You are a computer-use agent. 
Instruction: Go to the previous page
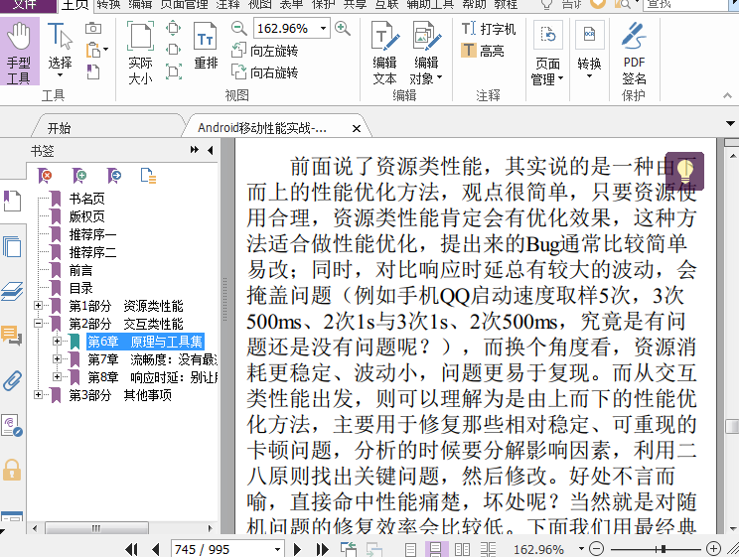(x=156, y=549)
